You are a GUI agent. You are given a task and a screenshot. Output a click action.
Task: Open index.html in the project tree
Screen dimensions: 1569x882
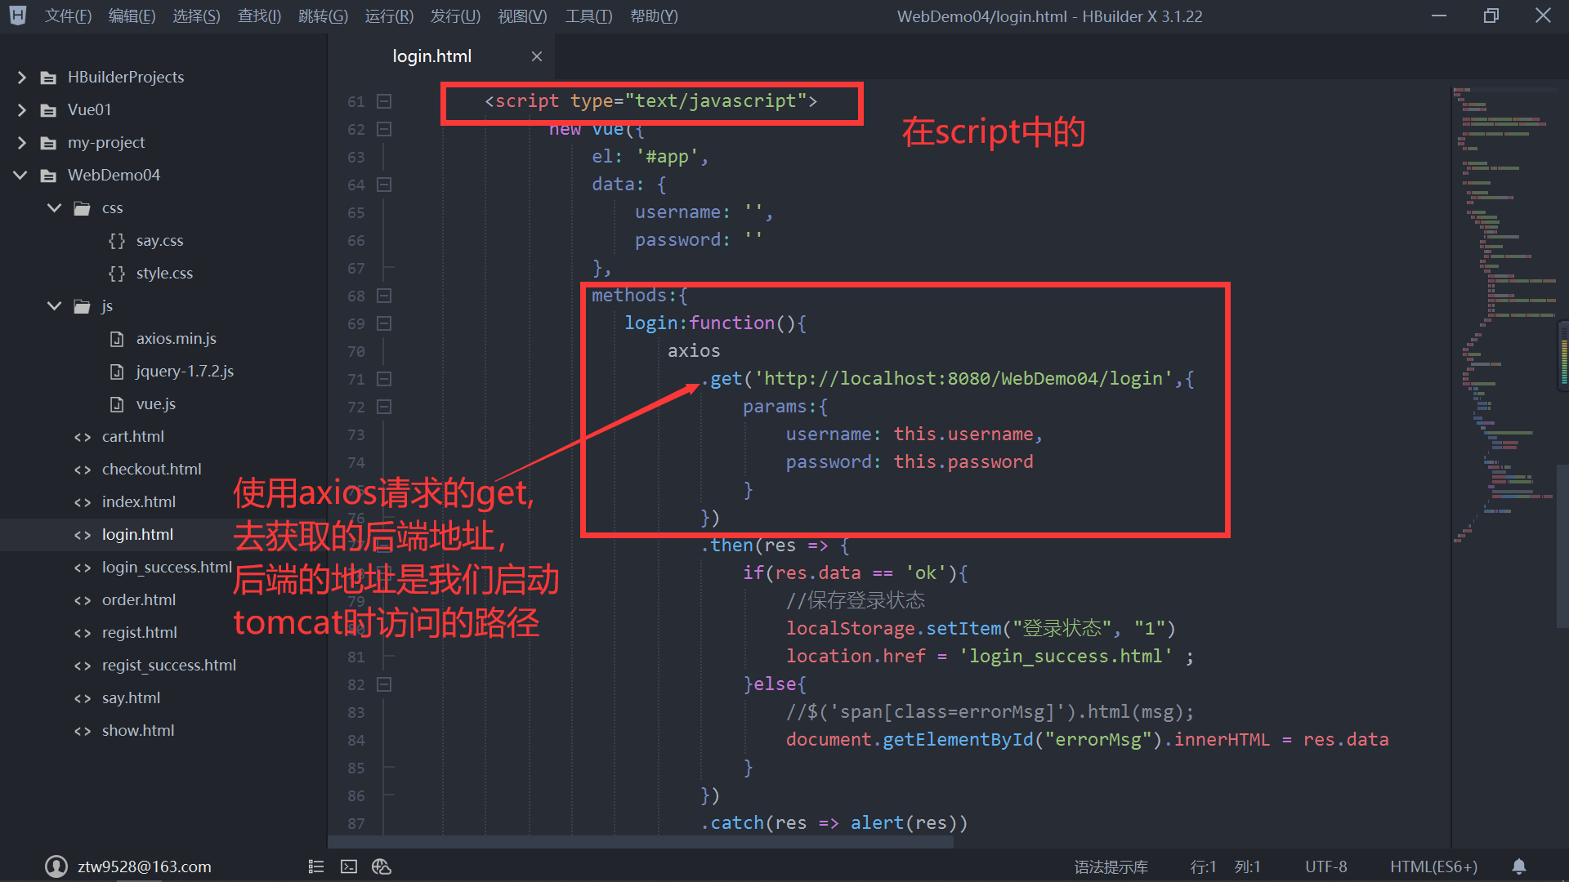[x=139, y=502]
